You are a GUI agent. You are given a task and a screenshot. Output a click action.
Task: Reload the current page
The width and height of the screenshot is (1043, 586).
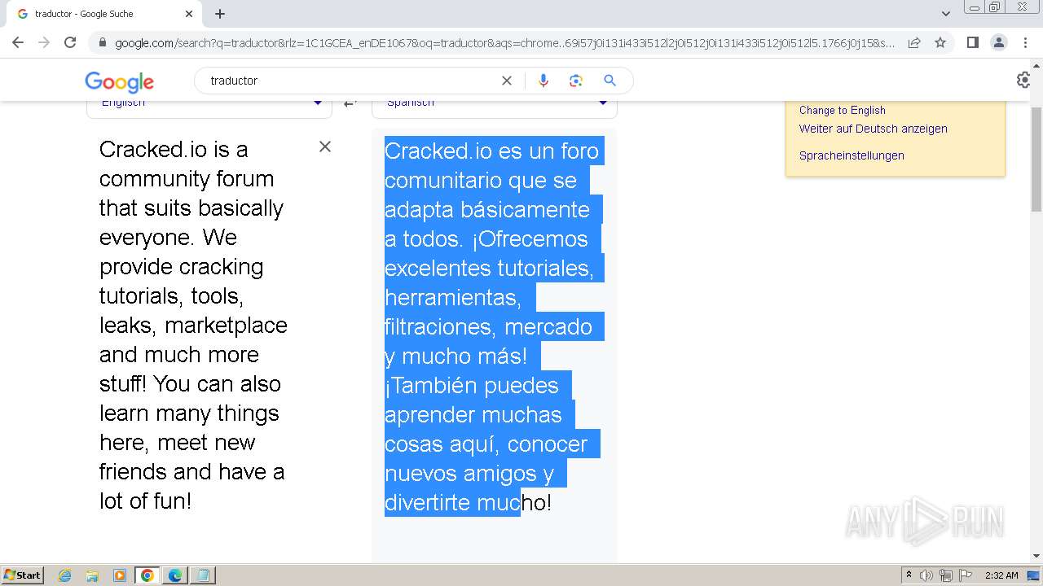click(x=70, y=42)
